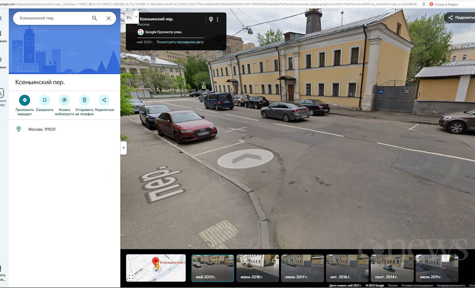
Task: Collapse the side panel with arrow handle
Action: (x=123, y=148)
